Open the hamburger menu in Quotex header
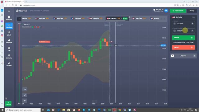This screenshot has width=199, height=112. [x=9, y=11]
